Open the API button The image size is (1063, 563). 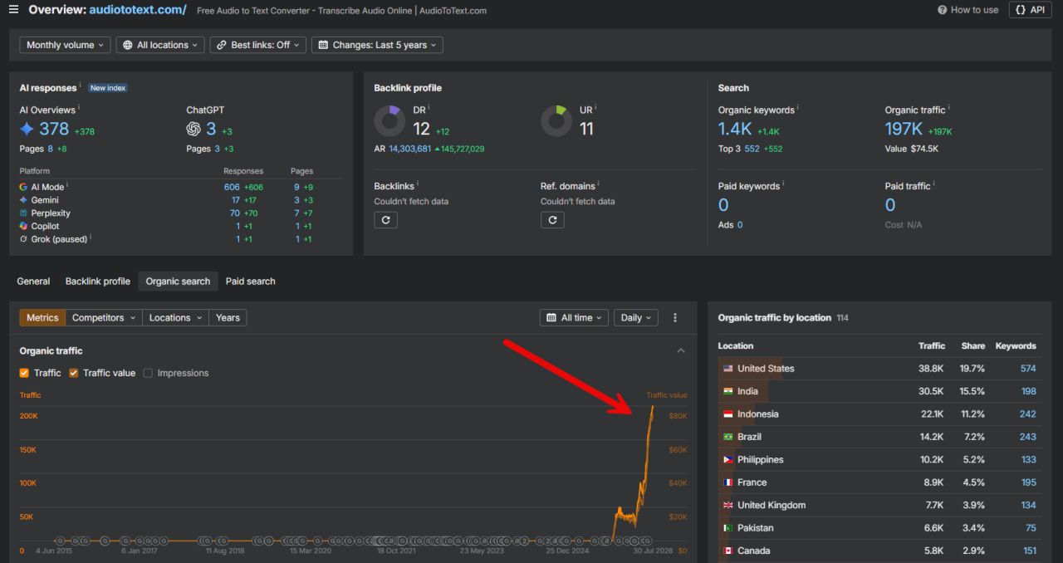[1030, 10]
